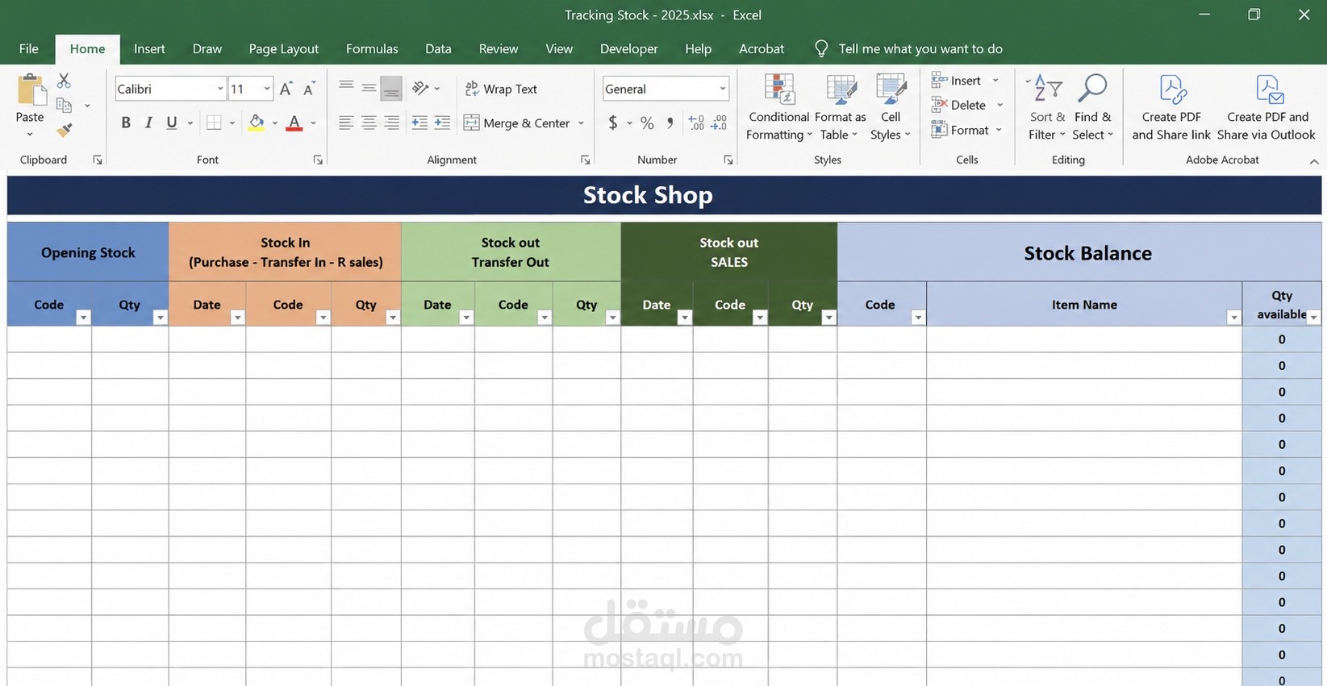This screenshot has height=686, width=1327.
Task: Click the Middle Align icon
Action: pyautogui.click(x=369, y=88)
